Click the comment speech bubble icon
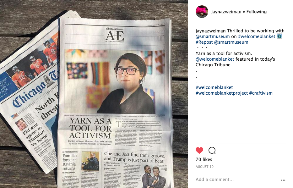 click(212, 150)
